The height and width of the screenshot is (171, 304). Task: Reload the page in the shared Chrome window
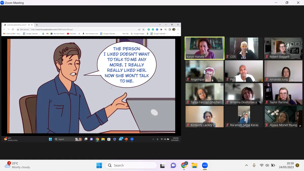13,29
